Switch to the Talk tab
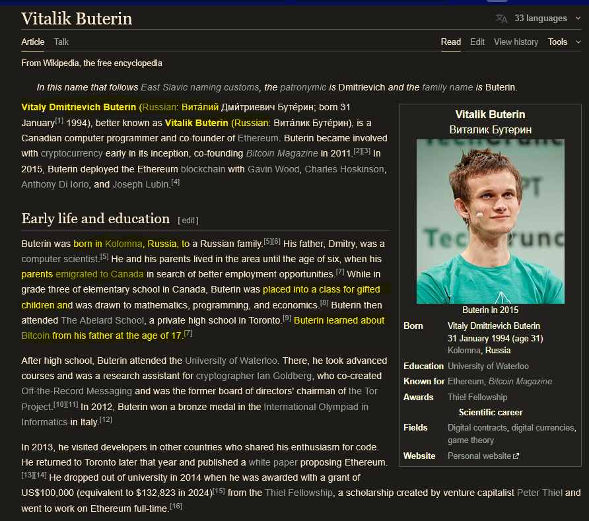Viewport: 589px width, 521px height. click(61, 42)
